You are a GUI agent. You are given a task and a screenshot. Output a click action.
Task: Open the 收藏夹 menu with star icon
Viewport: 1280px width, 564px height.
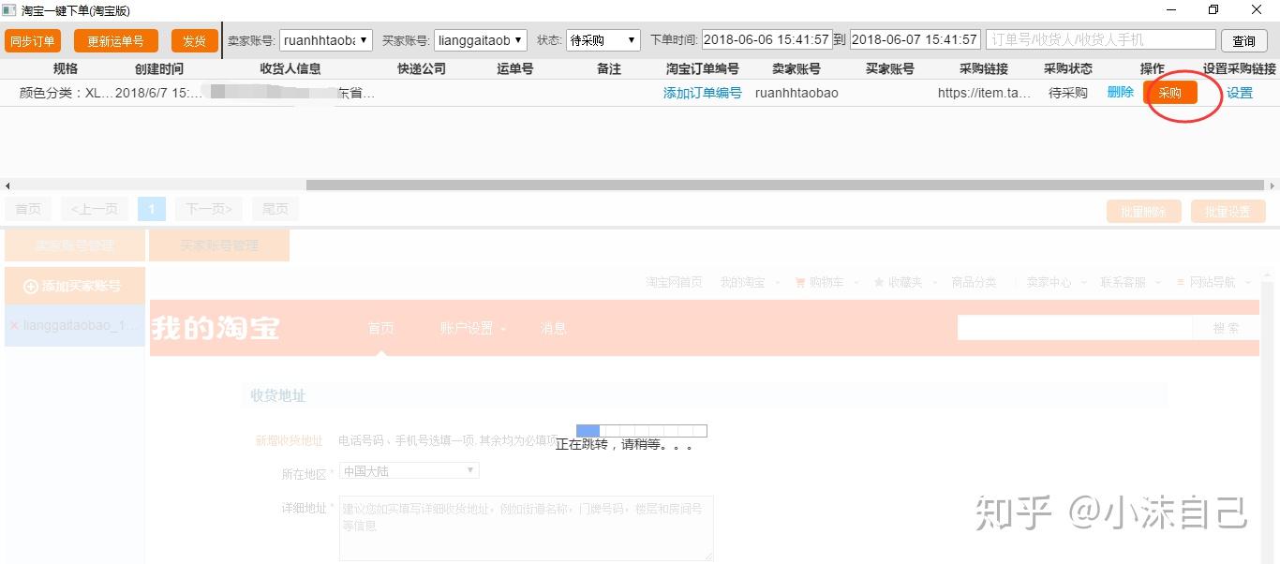coord(903,282)
